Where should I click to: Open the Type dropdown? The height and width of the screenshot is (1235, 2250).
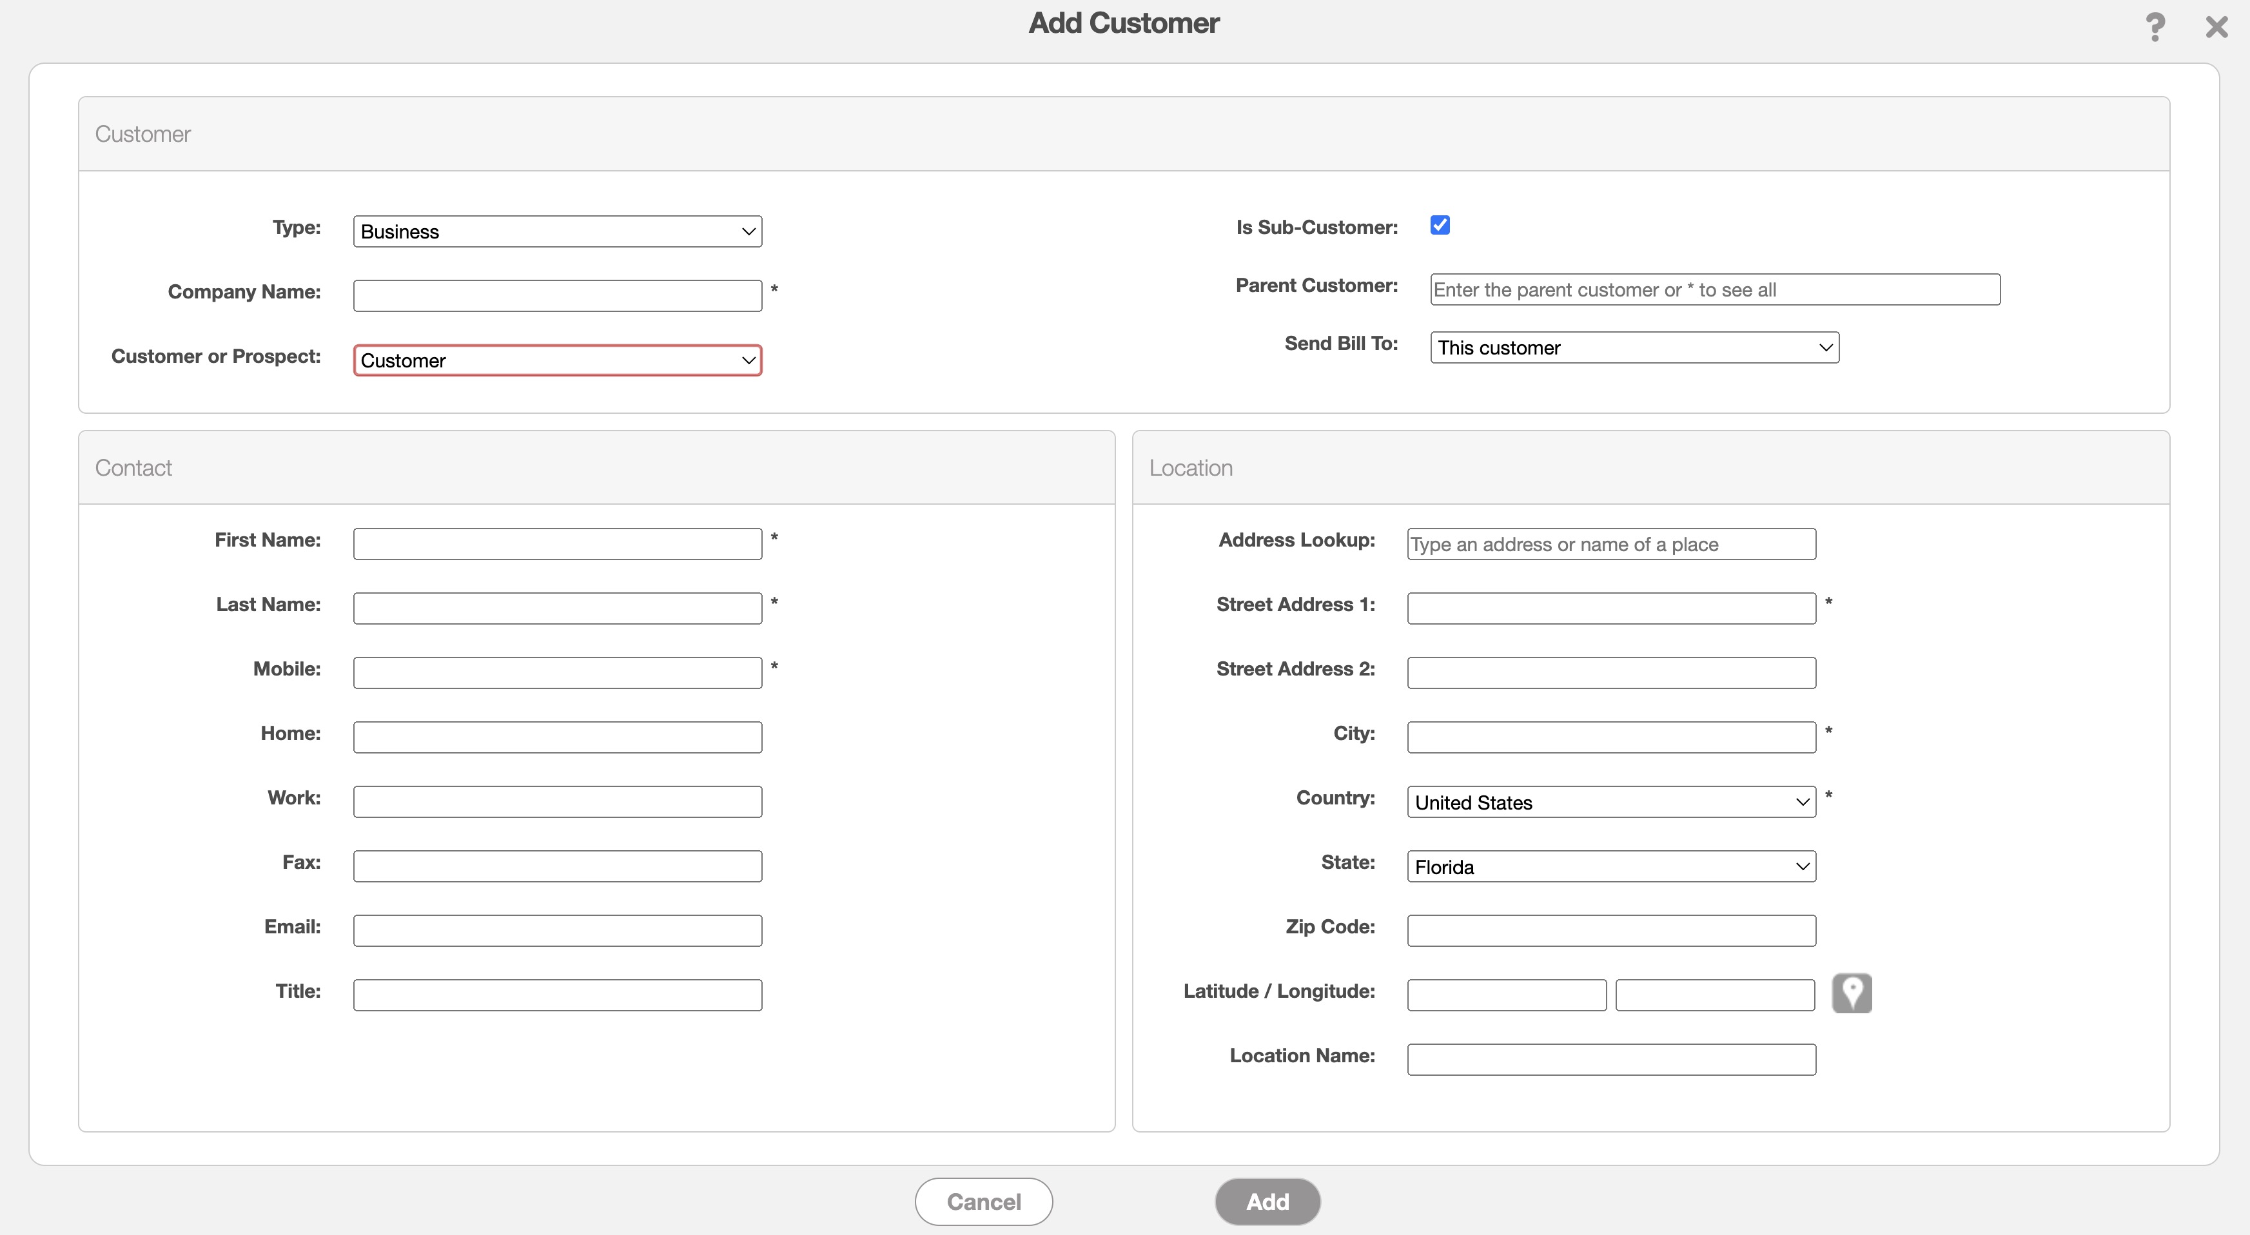tap(557, 231)
